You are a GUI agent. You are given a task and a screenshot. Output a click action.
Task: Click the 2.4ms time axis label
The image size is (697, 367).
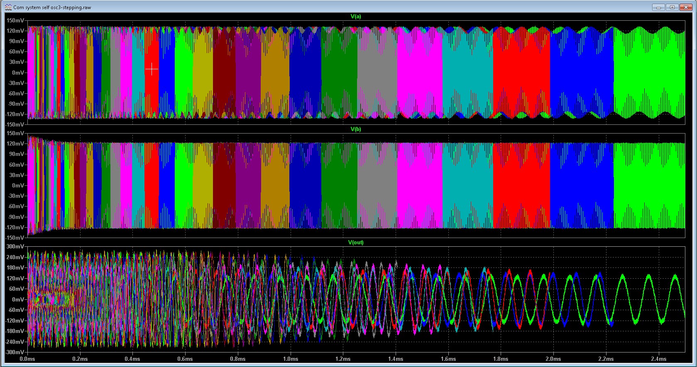pyautogui.click(x=659, y=359)
